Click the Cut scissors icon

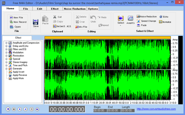(x=55, y=17)
